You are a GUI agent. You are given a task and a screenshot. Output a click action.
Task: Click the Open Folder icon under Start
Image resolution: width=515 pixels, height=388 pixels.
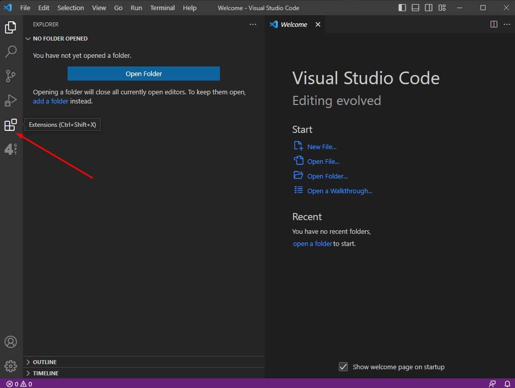(x=298, y=175)
